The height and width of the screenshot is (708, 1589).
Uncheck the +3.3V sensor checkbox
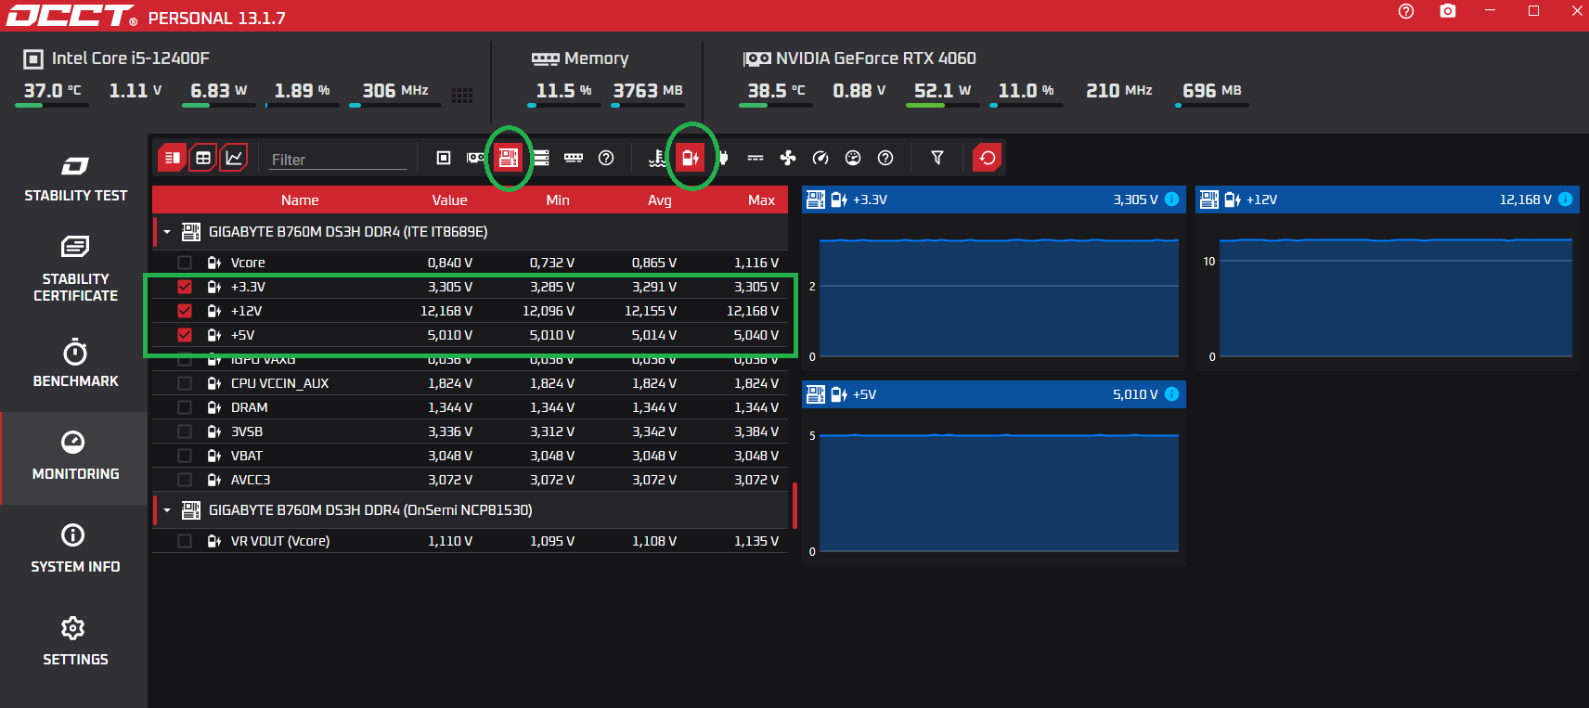coord(185,287)
